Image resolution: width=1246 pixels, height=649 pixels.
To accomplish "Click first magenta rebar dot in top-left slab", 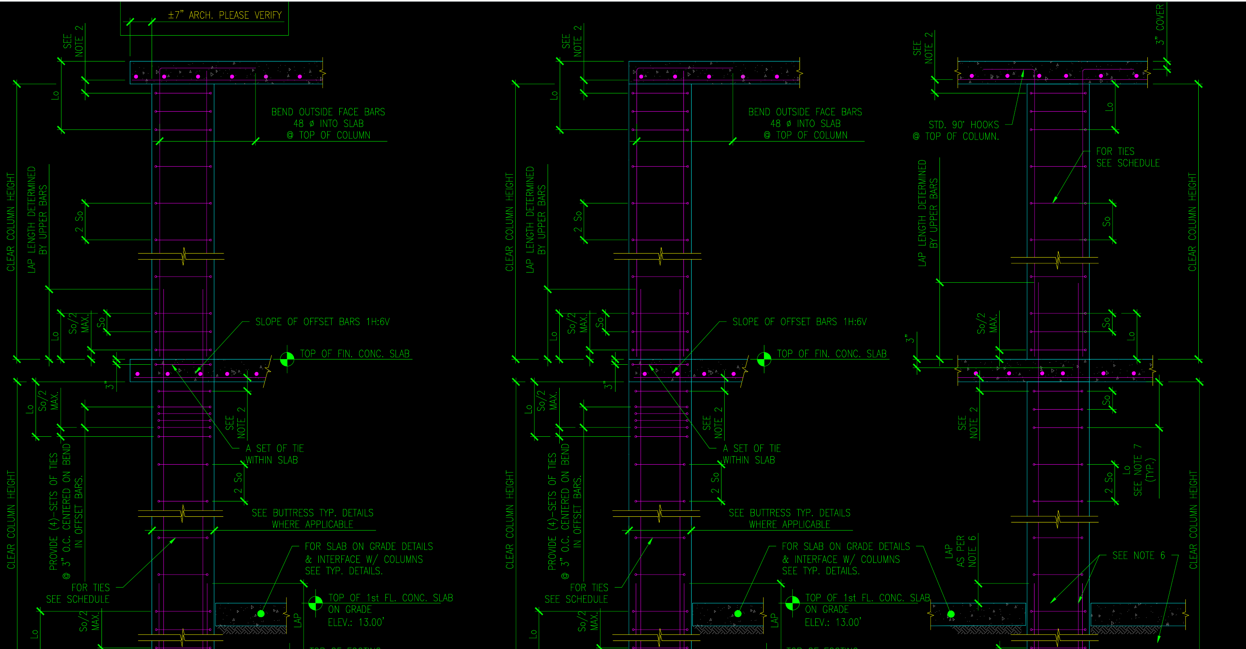I will [136, 76].
